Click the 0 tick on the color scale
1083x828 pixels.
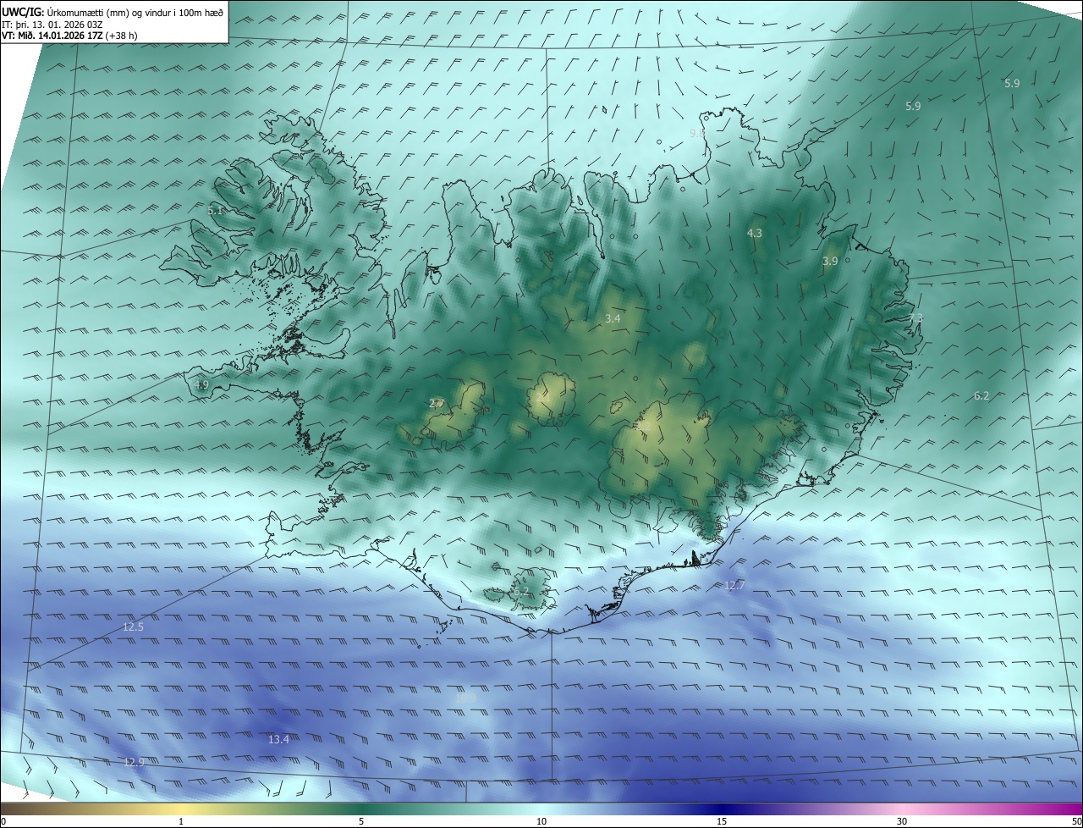3,821
